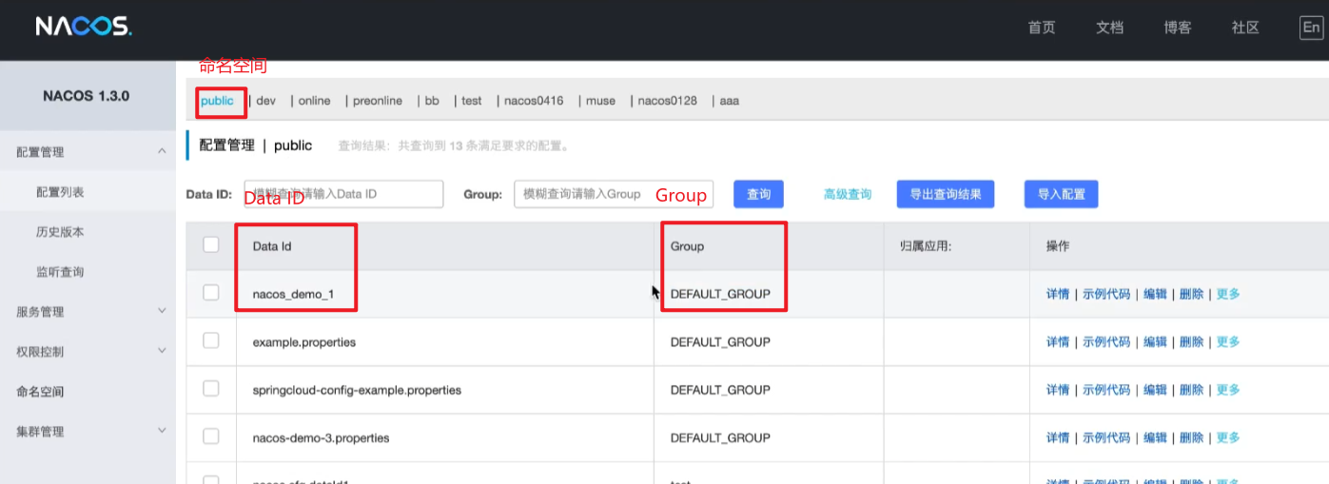Open 首页 in the top navigation

pos(1042,28)
